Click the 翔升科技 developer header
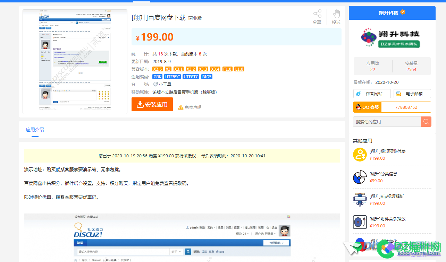The height and width of the screenshot is (262, 446). point(392,13)
